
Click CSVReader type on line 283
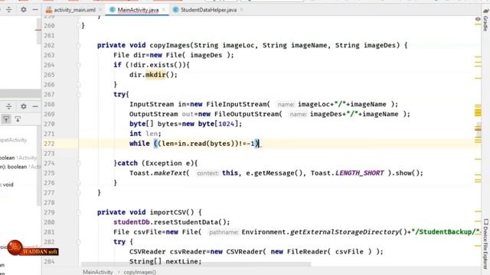148,252
